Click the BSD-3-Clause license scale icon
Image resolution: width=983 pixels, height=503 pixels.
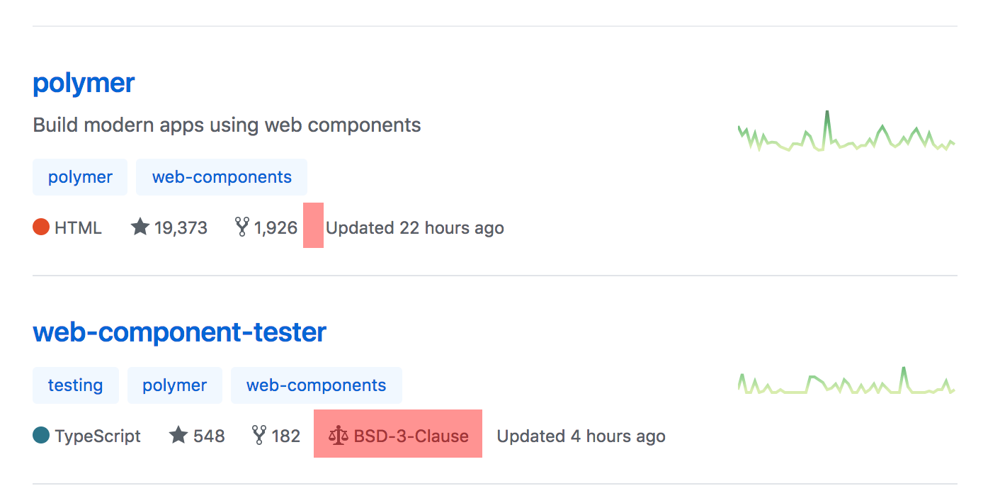coord(340,435)
